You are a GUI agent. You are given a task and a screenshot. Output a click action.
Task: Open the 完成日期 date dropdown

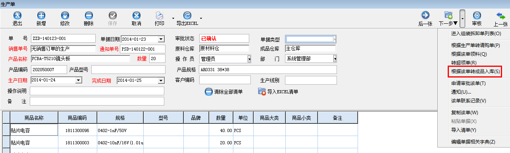pyautogui.click(x=161, y=81)
